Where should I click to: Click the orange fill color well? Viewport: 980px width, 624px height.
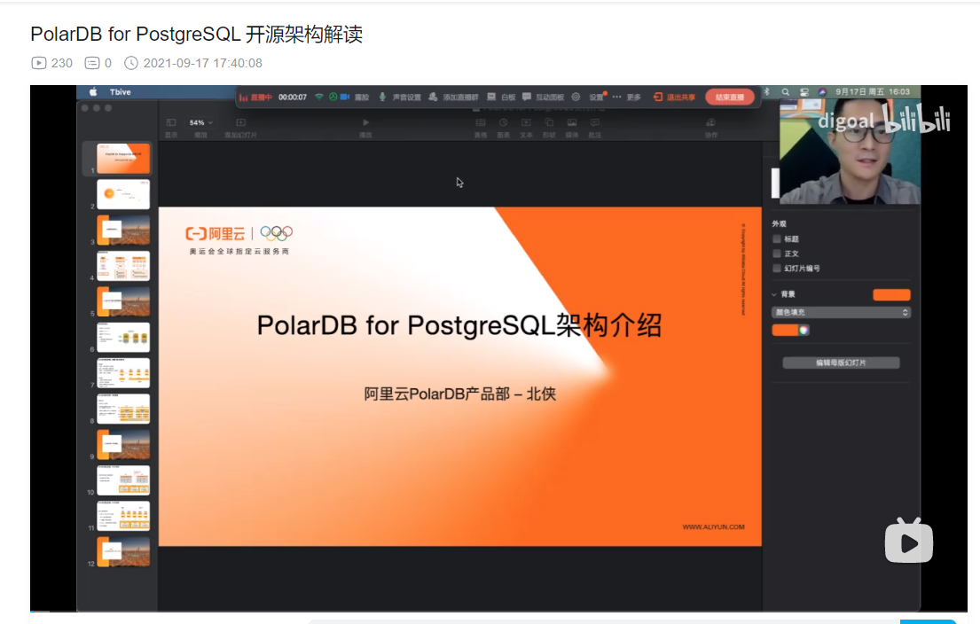tap(785, 330)
